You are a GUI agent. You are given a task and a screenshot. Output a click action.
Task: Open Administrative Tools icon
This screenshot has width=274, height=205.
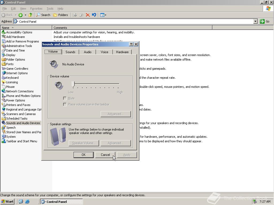tap(3, 46)
